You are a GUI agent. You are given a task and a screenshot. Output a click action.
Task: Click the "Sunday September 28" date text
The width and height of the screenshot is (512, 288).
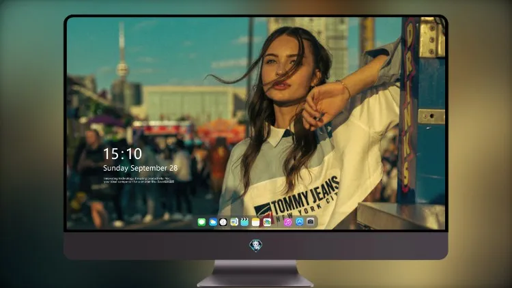click(x=141, y=168)
